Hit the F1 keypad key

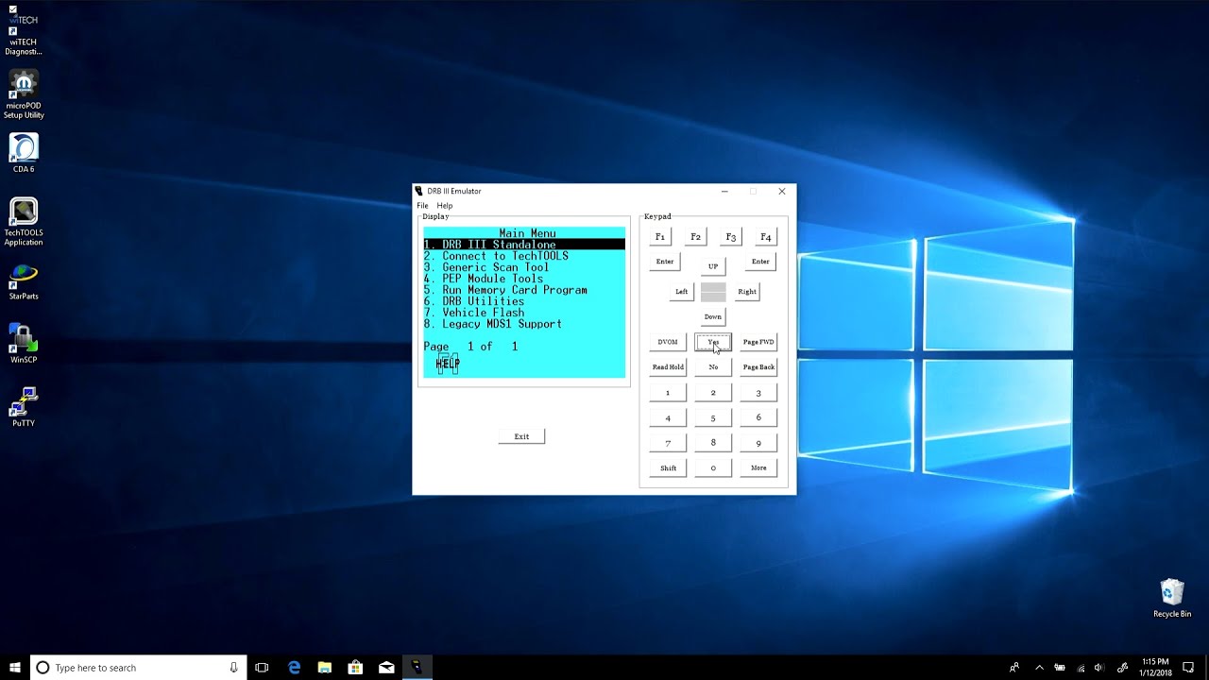660,237
